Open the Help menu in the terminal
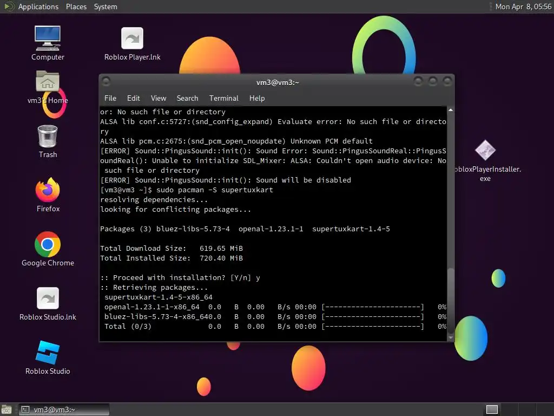554x416 pixels. click(257, 99)
